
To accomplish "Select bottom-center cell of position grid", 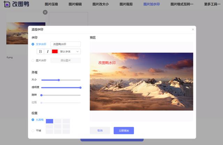I will [58, 131].
